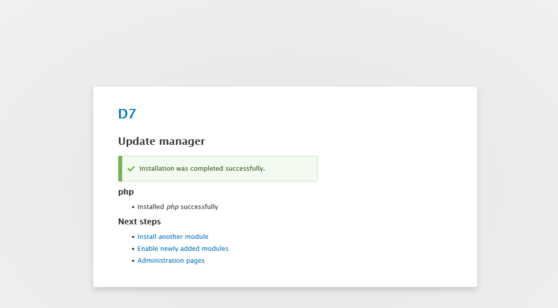Click the word "Installed" in results list
The height and width of the screenshot is (308, 558).
pos(151,207)
